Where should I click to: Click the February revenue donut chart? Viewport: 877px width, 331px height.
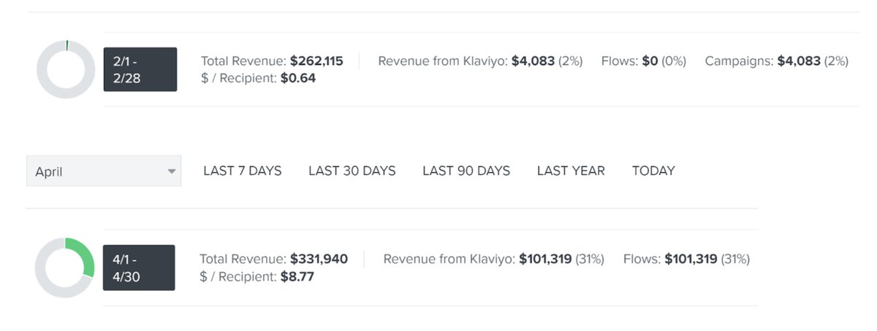point(66,69)
